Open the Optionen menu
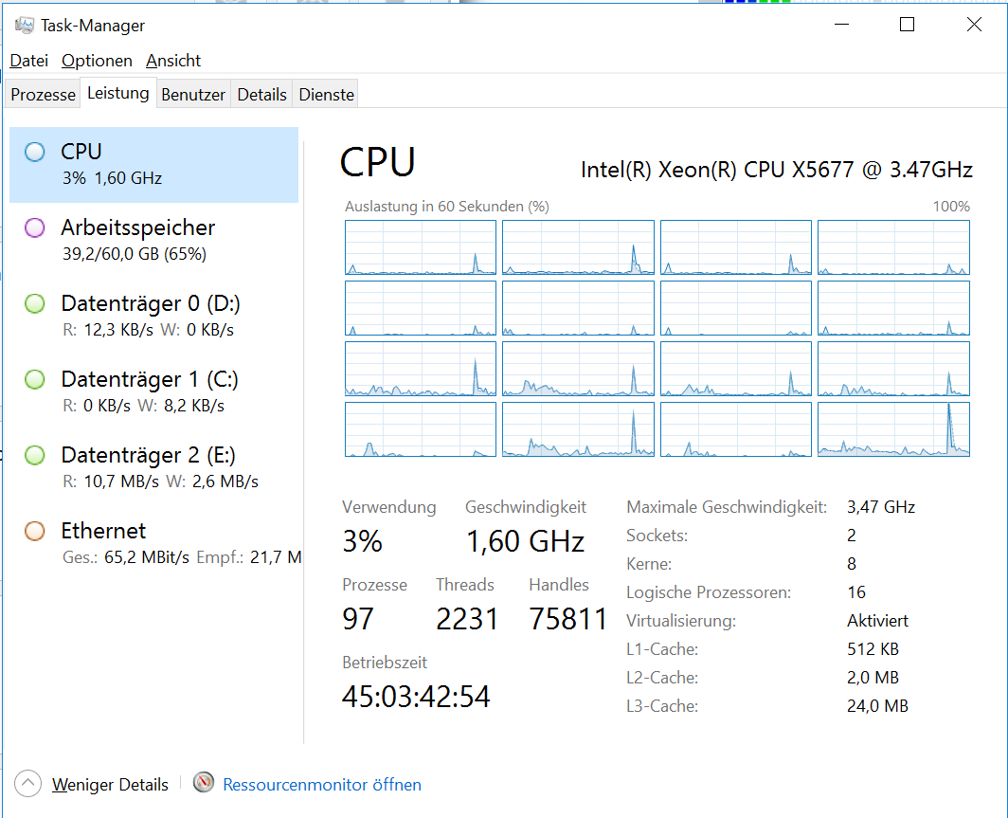 (97, 61)
